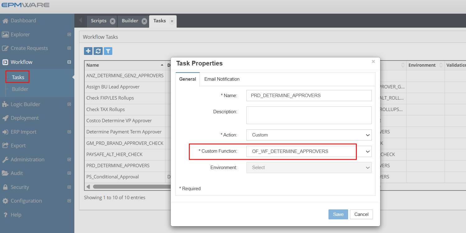Viewport: 466px width, 233px height.
Task: Switch to the Scripts tab
Action: coord(98,20)
